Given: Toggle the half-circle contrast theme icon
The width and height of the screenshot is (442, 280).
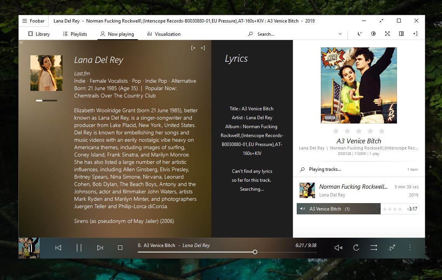Looking at the screenshot, I should pyautogui.click(x=373, y=33).
